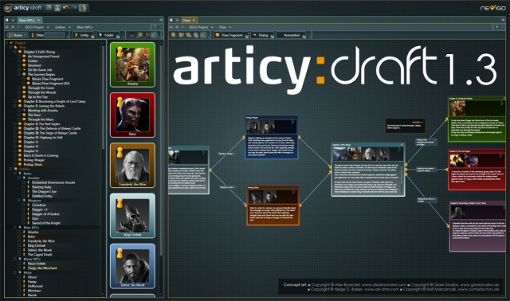Click the pawn icon on the Ariasha card
This screenshot has width=510, height=301.
(x=120, y=52)
